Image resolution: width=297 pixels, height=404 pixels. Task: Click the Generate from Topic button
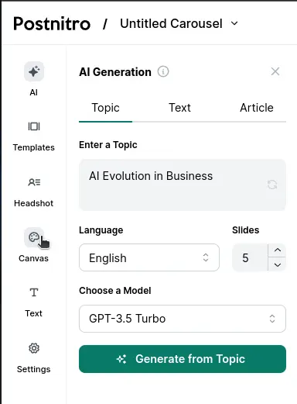(x=183, y=359)
